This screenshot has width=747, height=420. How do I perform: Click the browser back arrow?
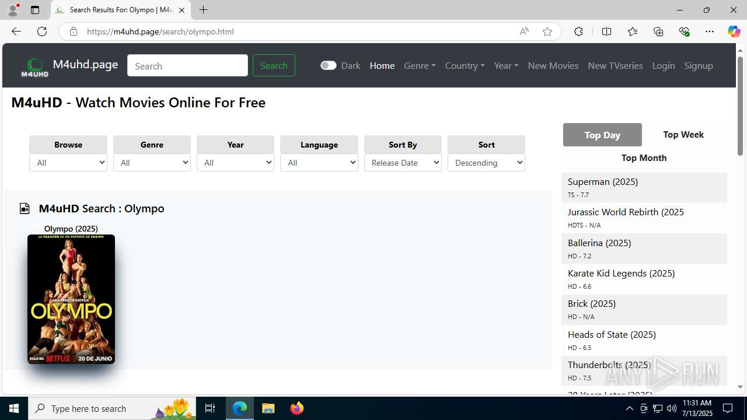[16, 32]
